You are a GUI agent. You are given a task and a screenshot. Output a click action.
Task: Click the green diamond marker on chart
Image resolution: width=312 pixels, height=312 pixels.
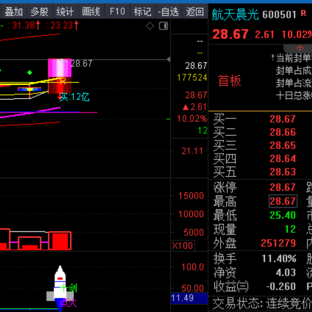29,72
